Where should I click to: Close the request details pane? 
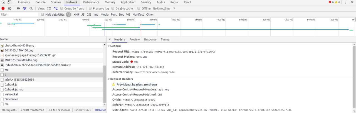[110, 40]
